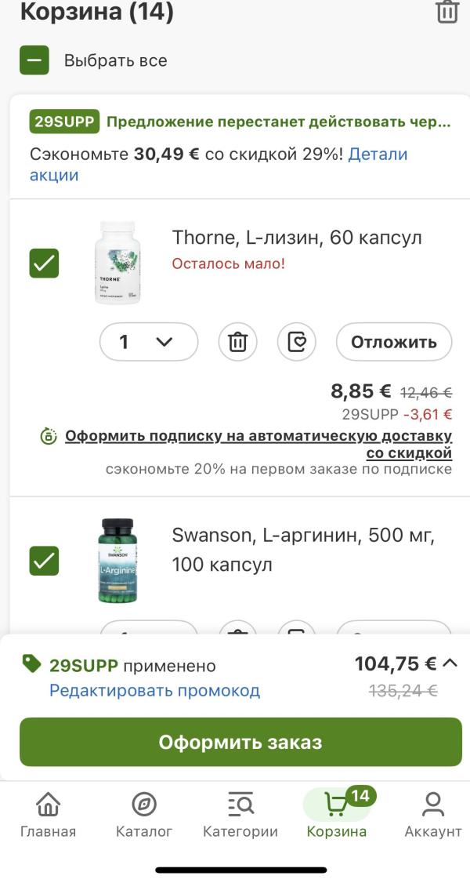Viewport: 470px width, 883px height.
Task: Tap the green promo tag icon
Action: click(31, 665)
